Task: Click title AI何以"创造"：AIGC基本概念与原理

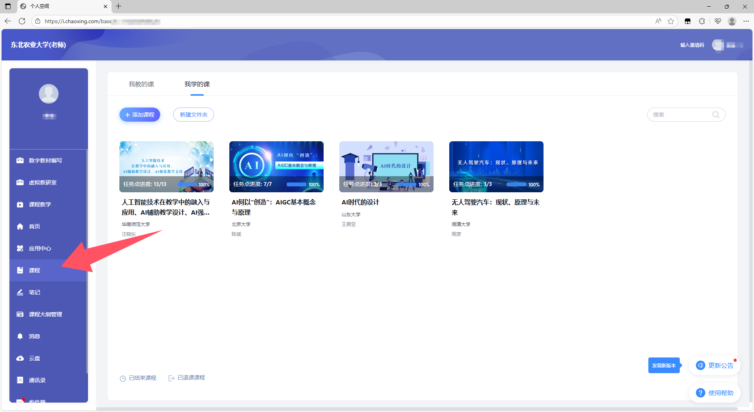Action: tap(274, 208)
